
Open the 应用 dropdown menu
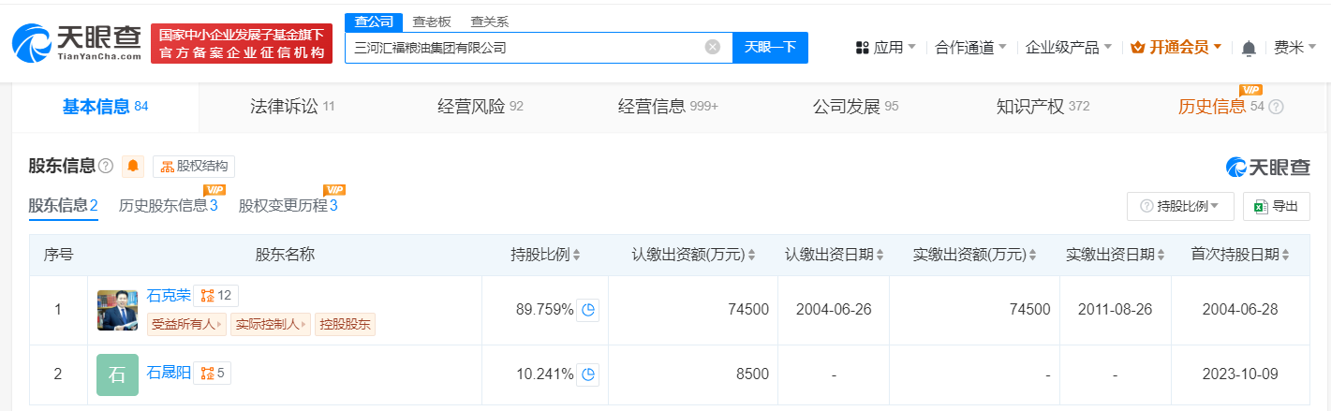(x=885, y=48)
